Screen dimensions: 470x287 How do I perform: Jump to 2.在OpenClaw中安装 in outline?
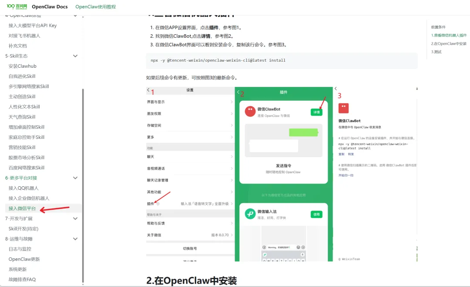click(x=449, y=44)
